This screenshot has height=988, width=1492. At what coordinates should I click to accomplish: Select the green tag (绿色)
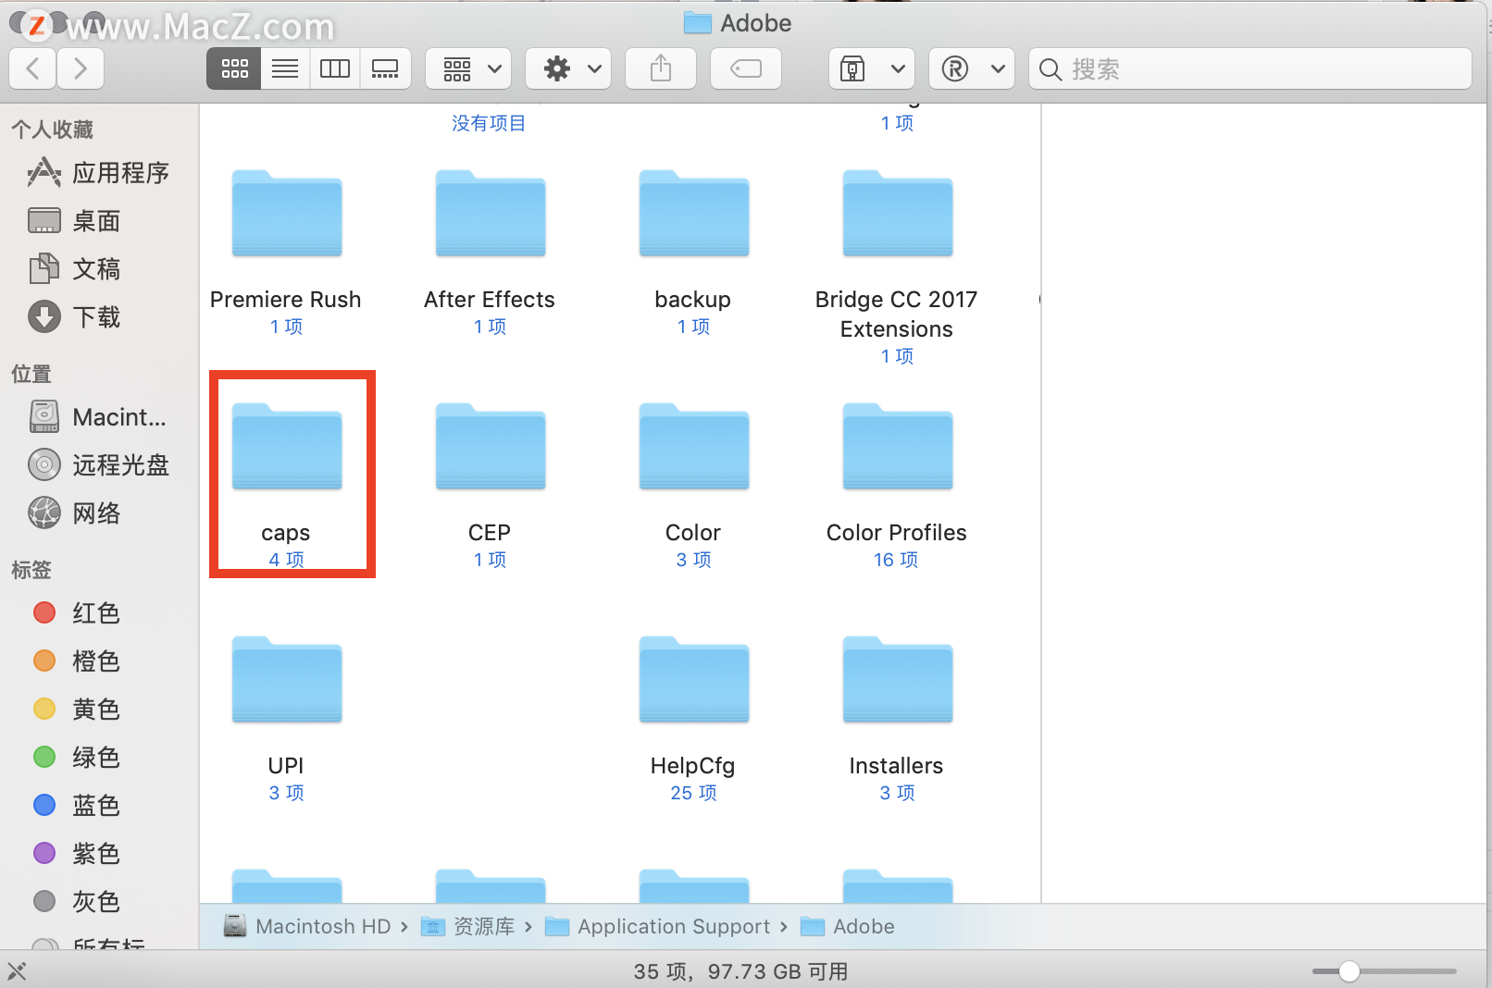point(76,758)
